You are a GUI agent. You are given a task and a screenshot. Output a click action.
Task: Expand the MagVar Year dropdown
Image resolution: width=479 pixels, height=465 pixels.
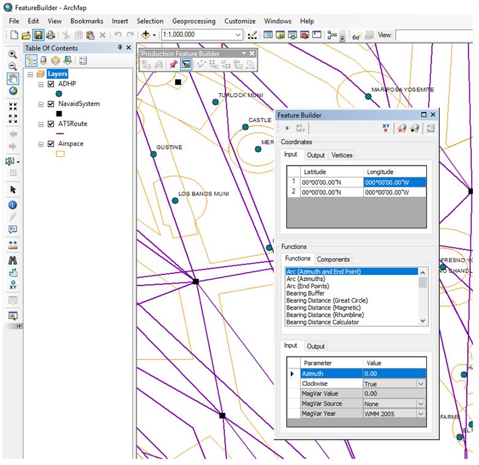[x=420, y=414]
